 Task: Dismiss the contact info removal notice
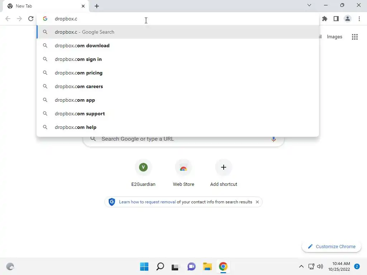click(257, 202)
